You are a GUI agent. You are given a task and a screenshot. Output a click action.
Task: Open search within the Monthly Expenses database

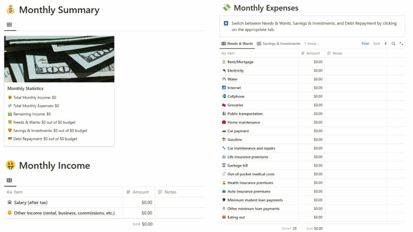tap(393, 43)
